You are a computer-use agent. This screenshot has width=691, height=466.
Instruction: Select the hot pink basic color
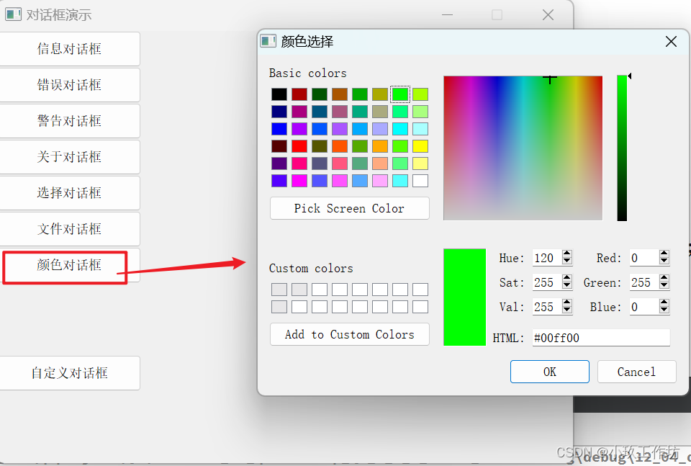tap(299, 163)
